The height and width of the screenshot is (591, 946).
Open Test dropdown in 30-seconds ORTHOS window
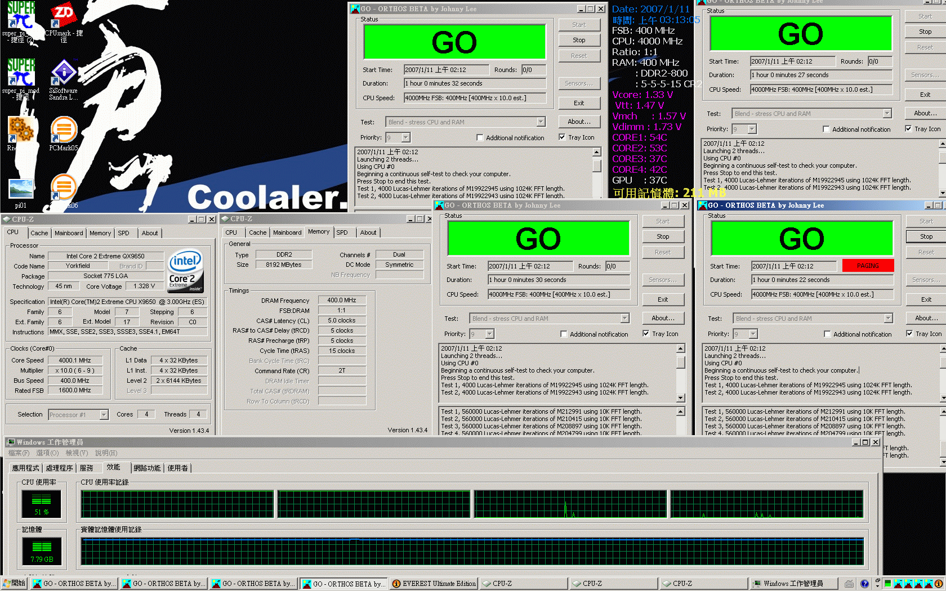click(624, 319)
